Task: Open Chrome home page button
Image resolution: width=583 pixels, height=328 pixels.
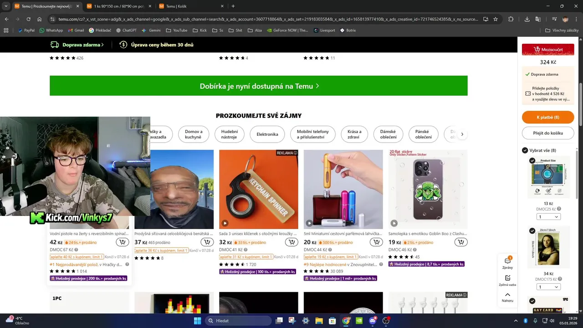Action: [40, 19]
